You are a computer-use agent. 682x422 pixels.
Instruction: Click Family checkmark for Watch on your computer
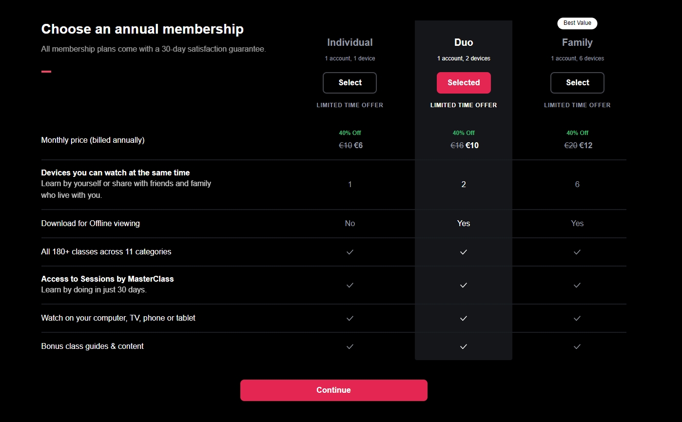pos(577,318)
